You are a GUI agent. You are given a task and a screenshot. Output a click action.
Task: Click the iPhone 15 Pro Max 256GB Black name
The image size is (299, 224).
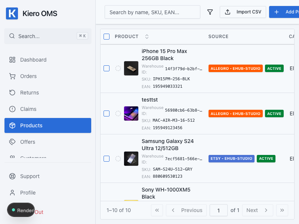(x=164, y=55)
